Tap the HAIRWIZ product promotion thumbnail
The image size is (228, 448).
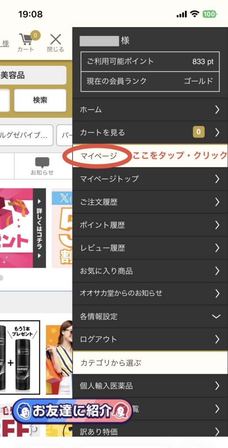click(x=19, y=357)
